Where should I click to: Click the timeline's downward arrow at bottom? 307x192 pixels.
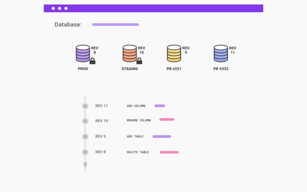tap(85, 165)
